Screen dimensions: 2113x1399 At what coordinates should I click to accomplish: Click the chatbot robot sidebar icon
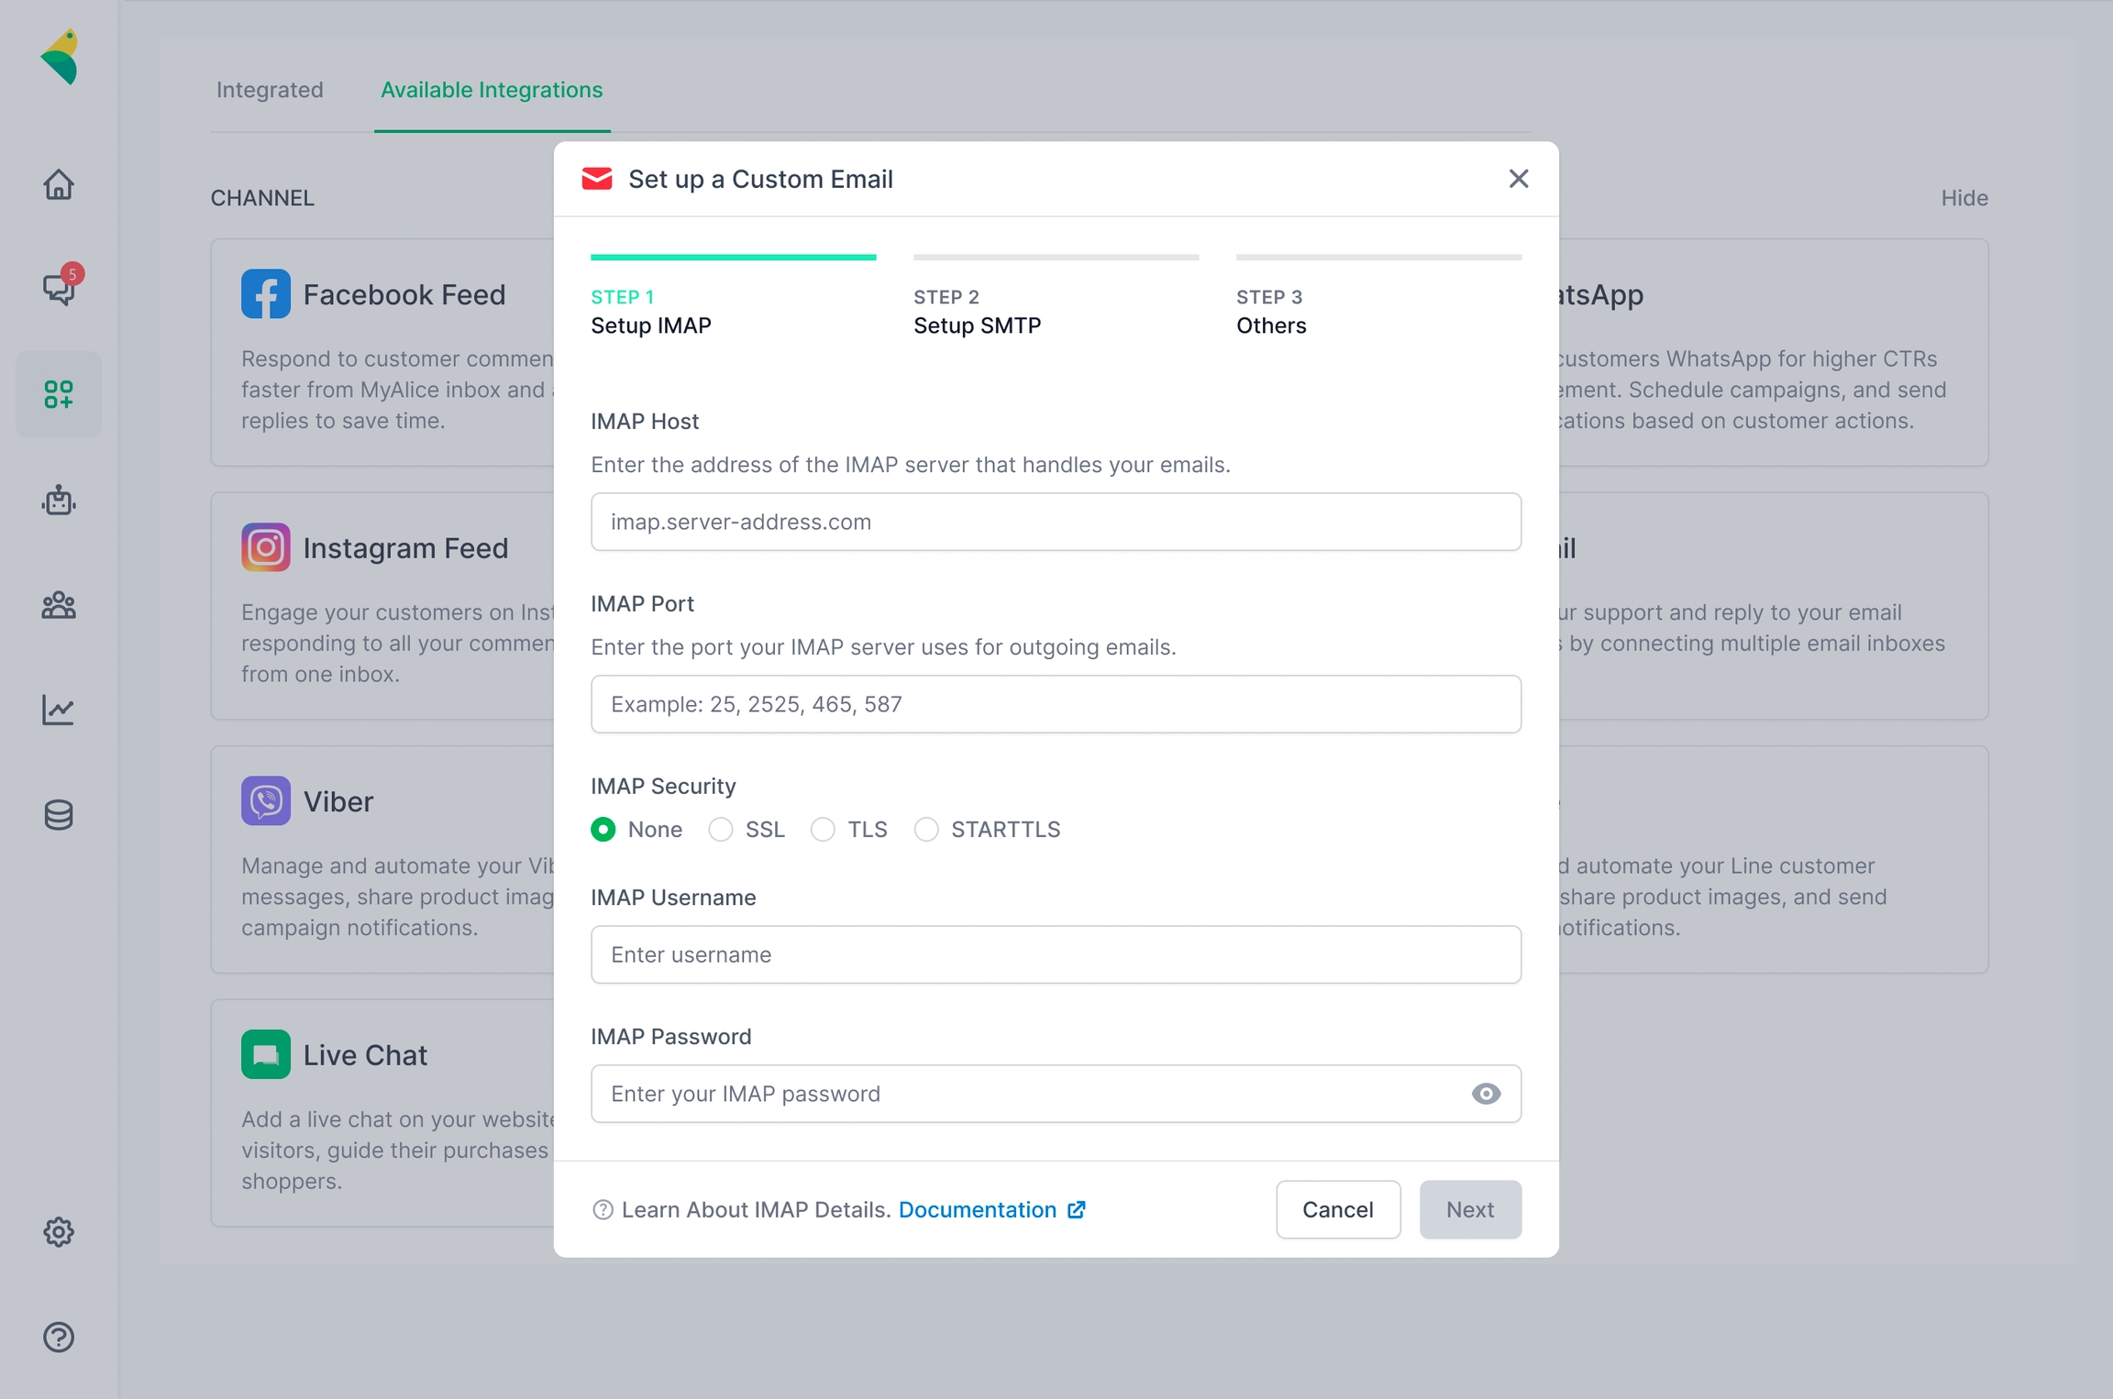(x=59, y=500)
